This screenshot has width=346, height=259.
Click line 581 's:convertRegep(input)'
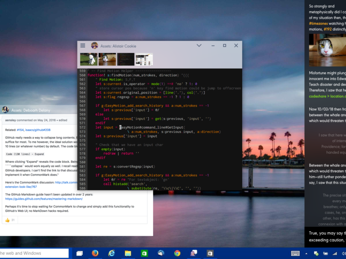coord(134,167)
